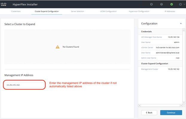This screenshot has width=186, height=119.
Task: Click the No Clusters Found warning icon
Action: (57, 47)
